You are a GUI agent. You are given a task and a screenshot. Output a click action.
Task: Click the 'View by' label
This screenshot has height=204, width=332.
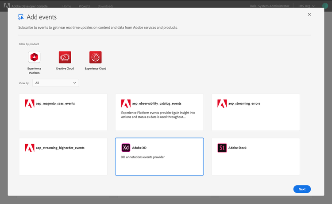tap(24, 83)
